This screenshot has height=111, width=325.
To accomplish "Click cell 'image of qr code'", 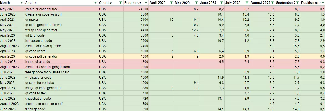I will (61, 62).
